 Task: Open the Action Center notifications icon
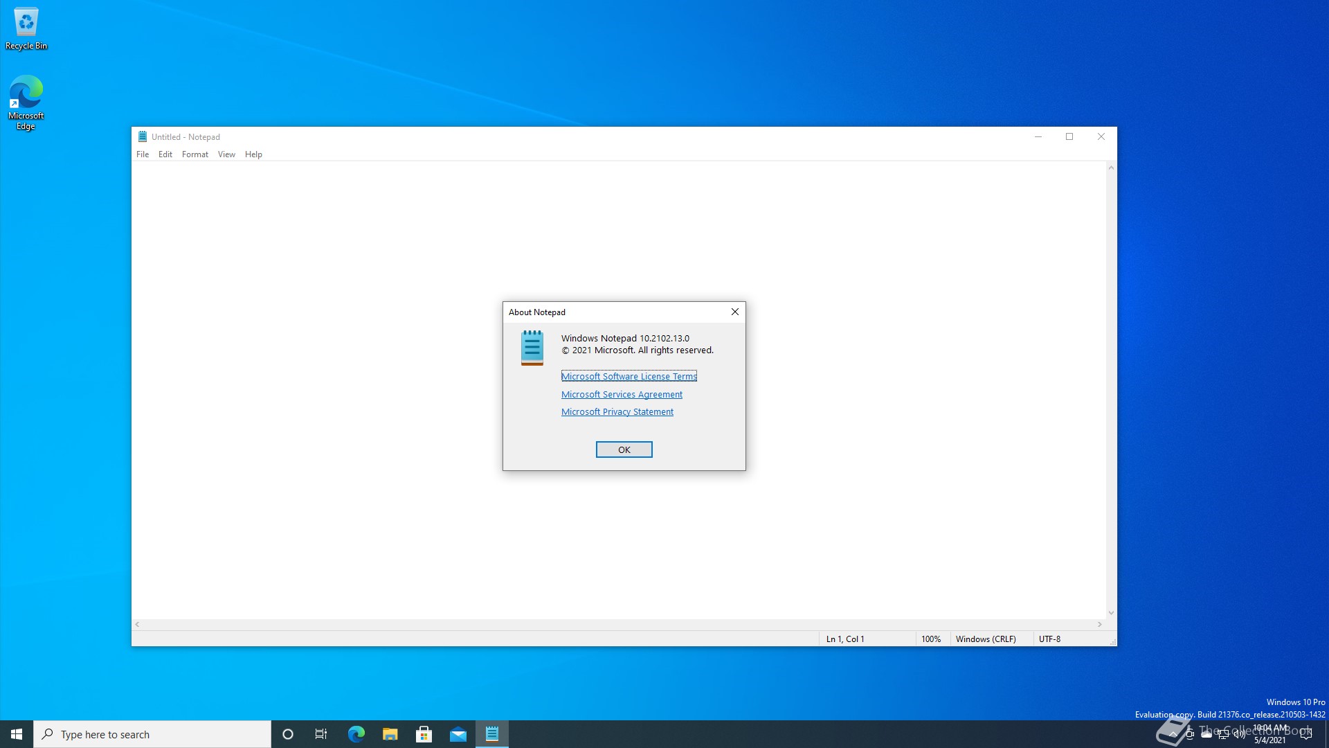1306,734
